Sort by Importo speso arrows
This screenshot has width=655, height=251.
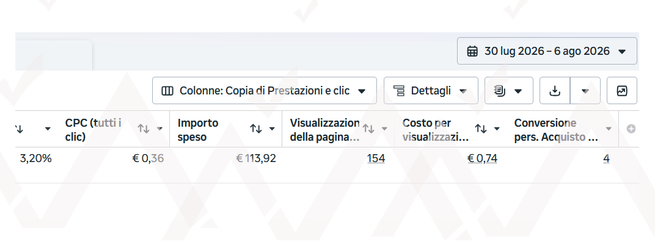point(256,129)
